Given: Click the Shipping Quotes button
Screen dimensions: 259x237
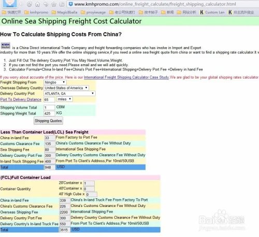Looking at the screenshot, I should tap(48, 121).
